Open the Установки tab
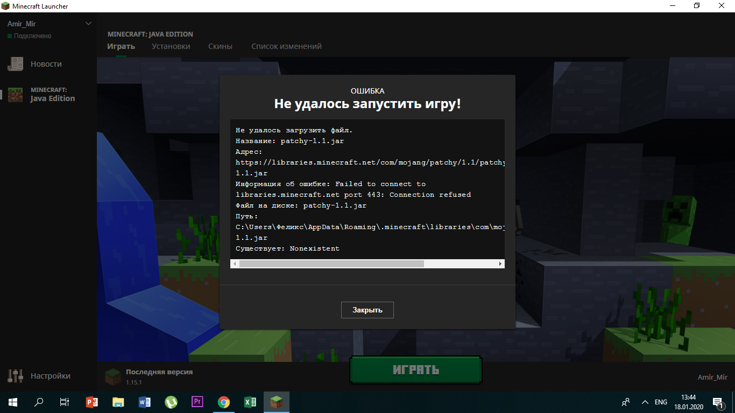This screenshot has width=735, height=413. [x=171, y=46]
